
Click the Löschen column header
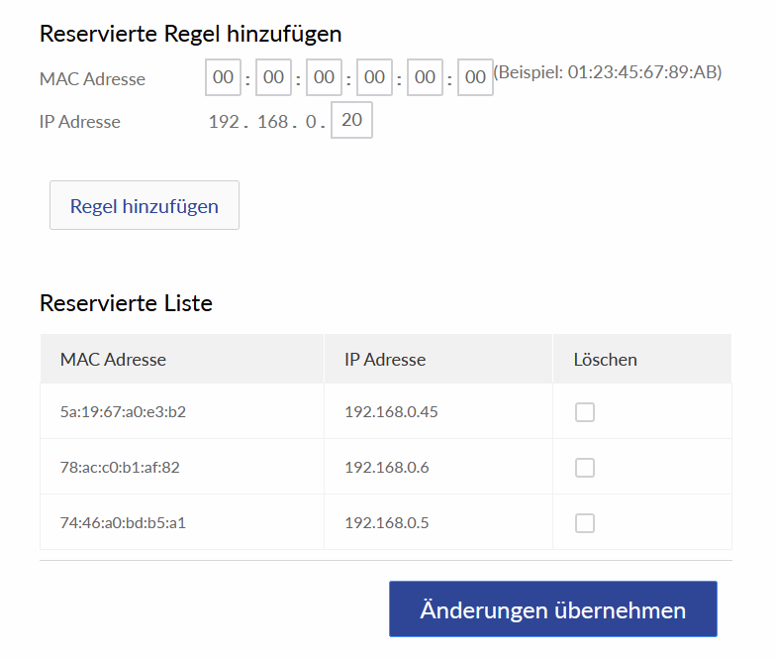605,359
